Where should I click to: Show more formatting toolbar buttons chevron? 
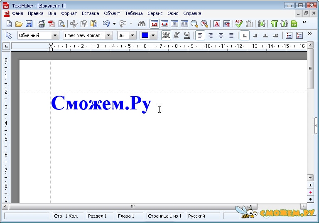(309, 33)
